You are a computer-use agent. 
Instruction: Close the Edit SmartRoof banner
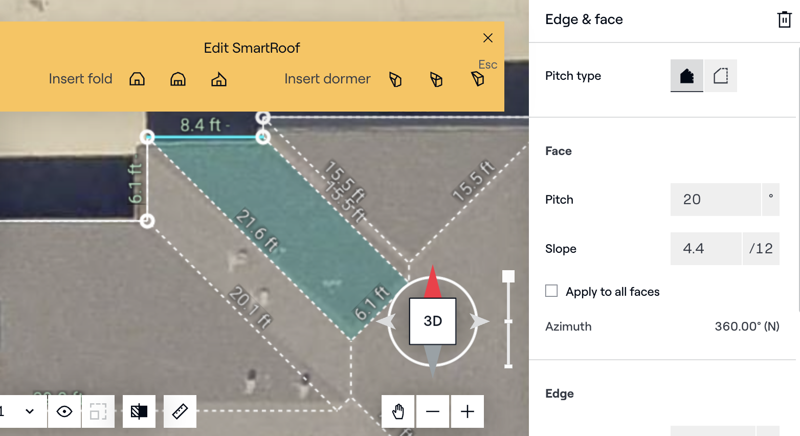pos(488,38)
